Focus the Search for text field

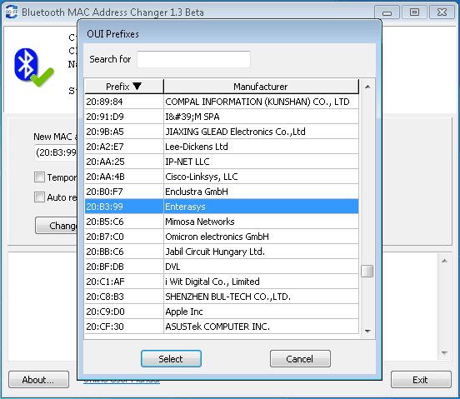pos(193,59)
